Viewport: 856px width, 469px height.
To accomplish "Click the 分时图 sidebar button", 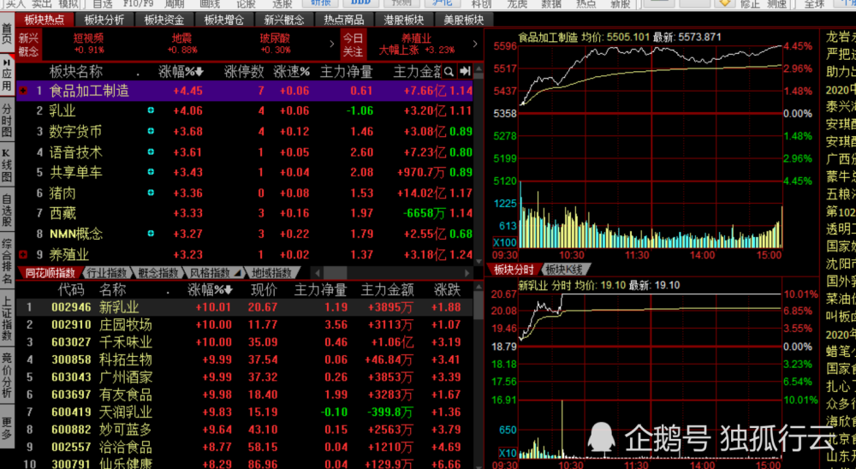I will pos(7,121).
